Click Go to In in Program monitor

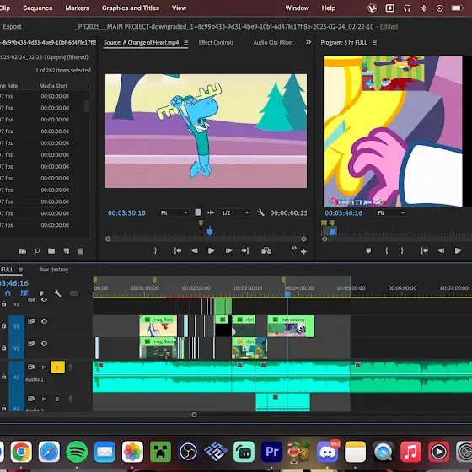coord(424,251)
